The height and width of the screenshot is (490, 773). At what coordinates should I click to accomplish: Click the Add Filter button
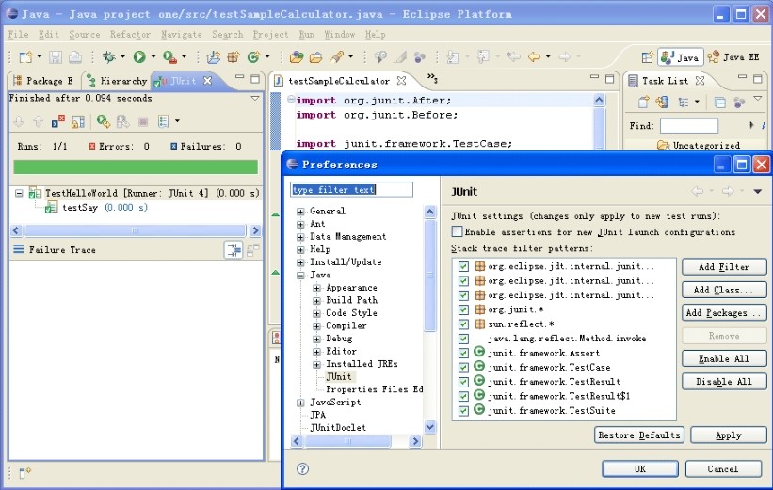pos(723,267)
